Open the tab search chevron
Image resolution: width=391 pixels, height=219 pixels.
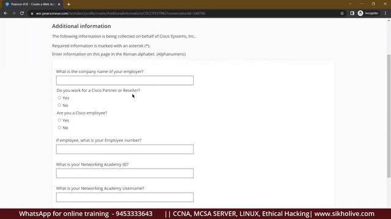(x=350, y=4)
